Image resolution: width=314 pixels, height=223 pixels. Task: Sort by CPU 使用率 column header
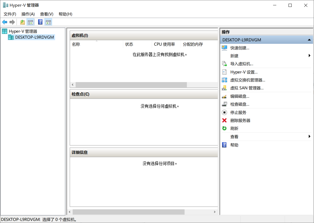(166, 44)
